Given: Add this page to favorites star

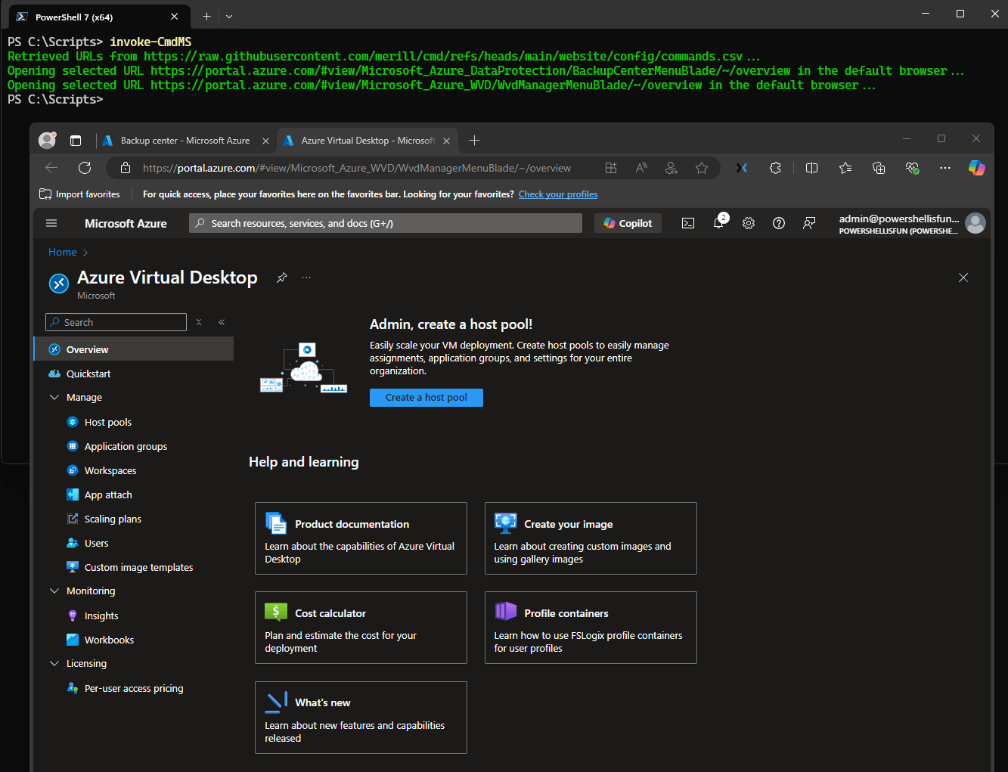Looking at the screenshot, I should [702, 168].
